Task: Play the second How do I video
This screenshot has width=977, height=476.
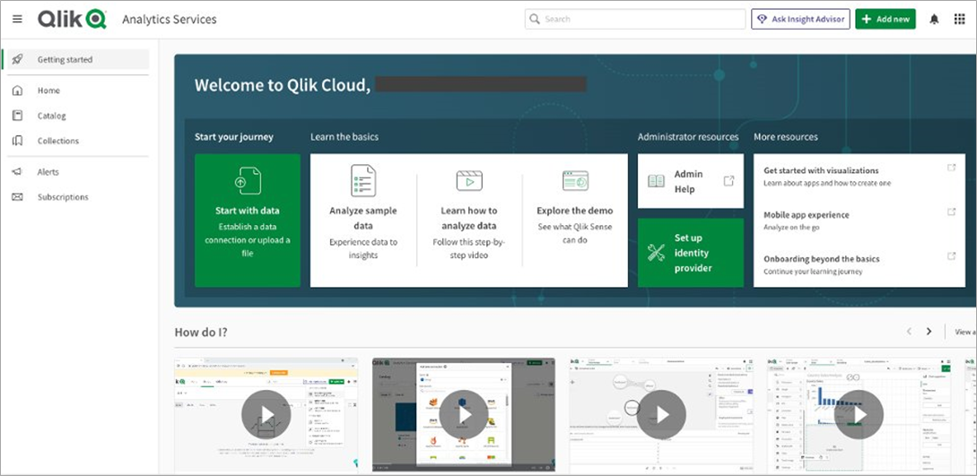Action: (464, 414)
